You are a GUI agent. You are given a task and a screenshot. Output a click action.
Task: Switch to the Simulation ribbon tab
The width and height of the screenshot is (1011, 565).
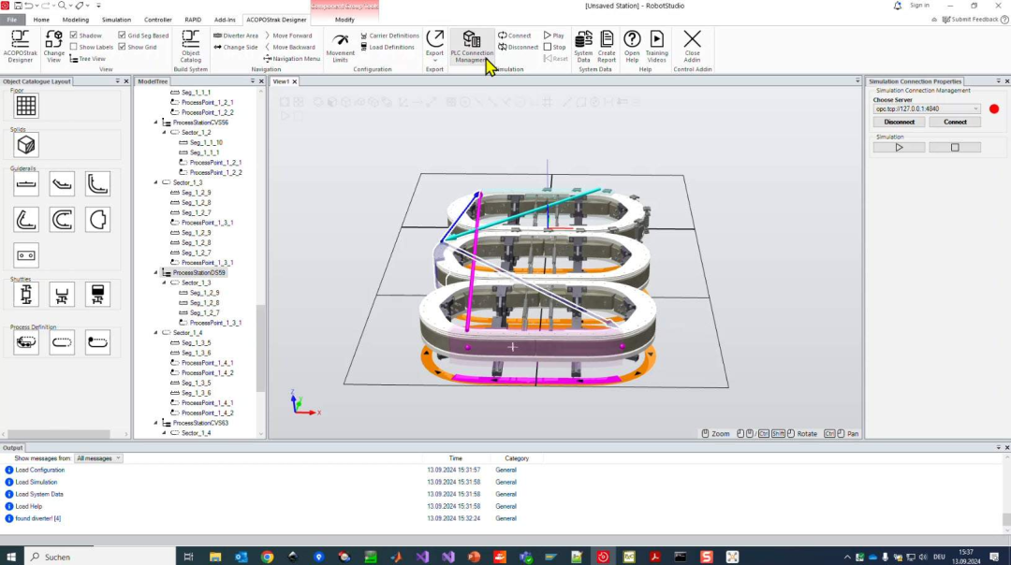116,19
